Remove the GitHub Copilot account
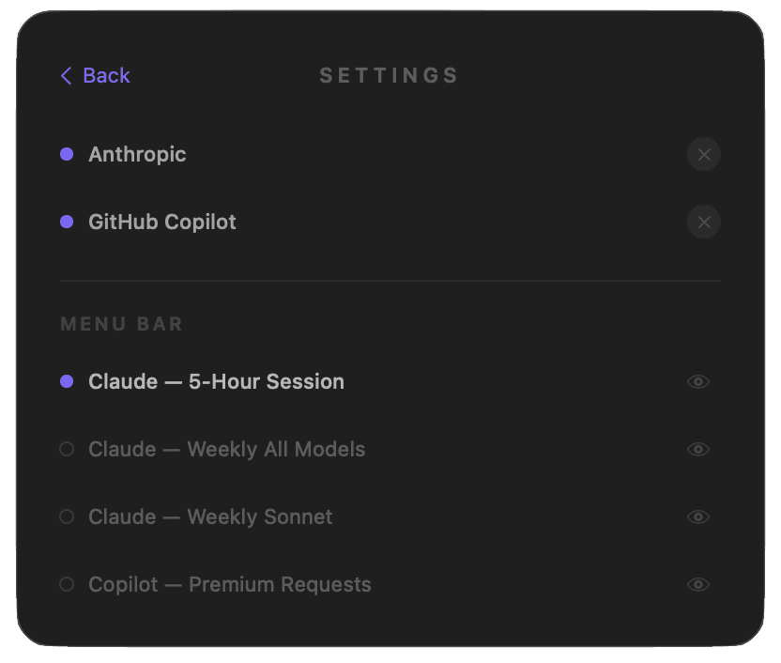The height and width of the screenshot is (663, 781). [704, 222]
